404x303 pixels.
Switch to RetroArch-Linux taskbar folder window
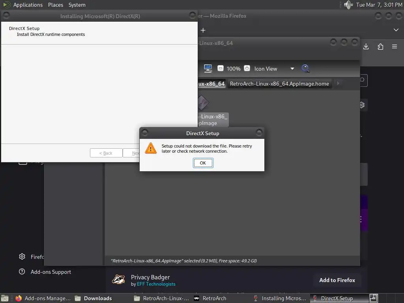(x=161, y=298)
